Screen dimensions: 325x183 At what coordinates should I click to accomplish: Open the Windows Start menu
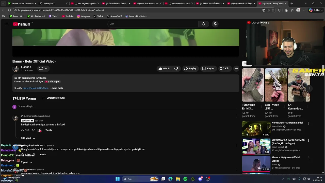point(118,179)
